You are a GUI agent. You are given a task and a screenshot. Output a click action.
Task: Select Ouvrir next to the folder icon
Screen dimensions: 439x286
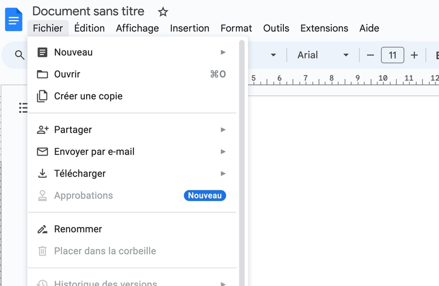[x=67, y=74]
